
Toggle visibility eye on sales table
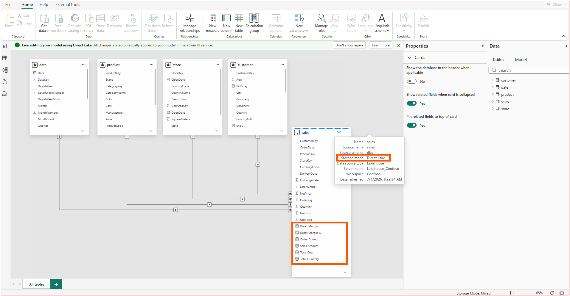(339, 132)
